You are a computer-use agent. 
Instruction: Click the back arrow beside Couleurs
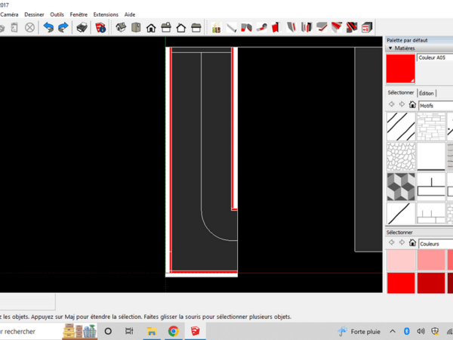(391, 243)
